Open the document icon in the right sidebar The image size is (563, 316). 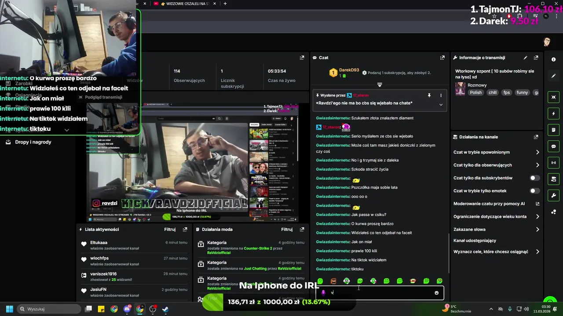click(553, 130)
